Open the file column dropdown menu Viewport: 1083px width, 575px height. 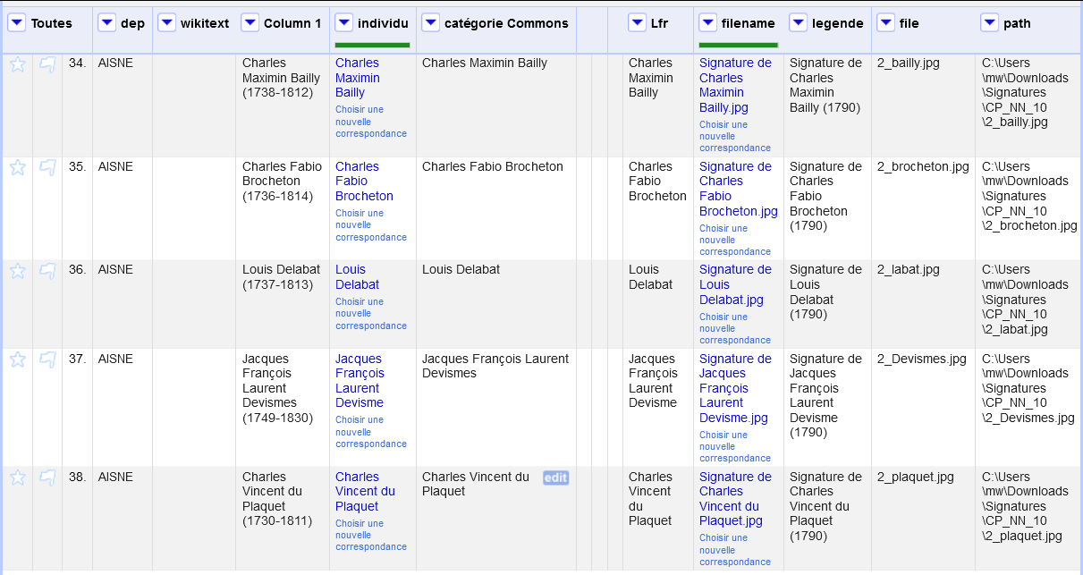click(x=885, y=23)
